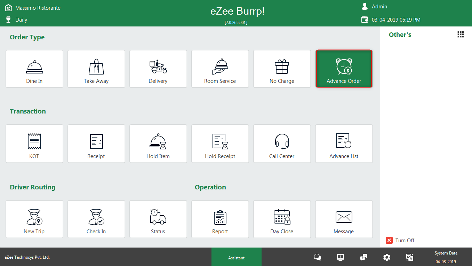472x266 pixels.
Task: Click the Order Type section heading
Action: pos(27,37)
